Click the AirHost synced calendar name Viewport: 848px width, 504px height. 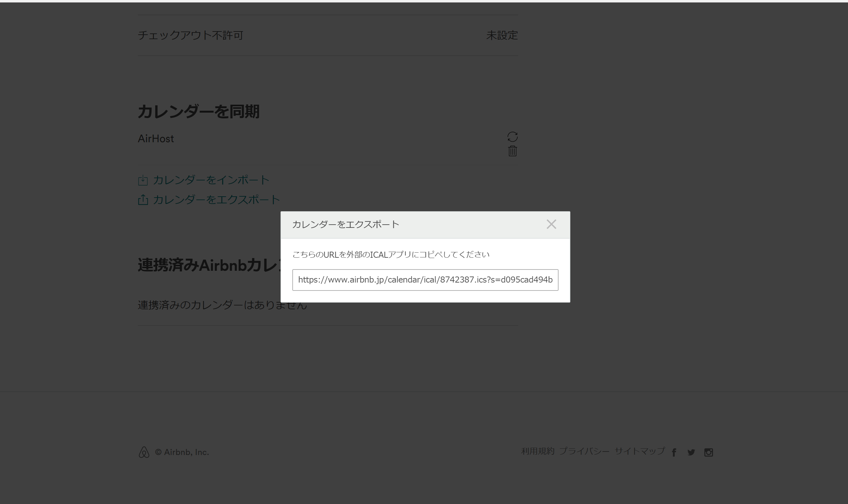point(156,138)
